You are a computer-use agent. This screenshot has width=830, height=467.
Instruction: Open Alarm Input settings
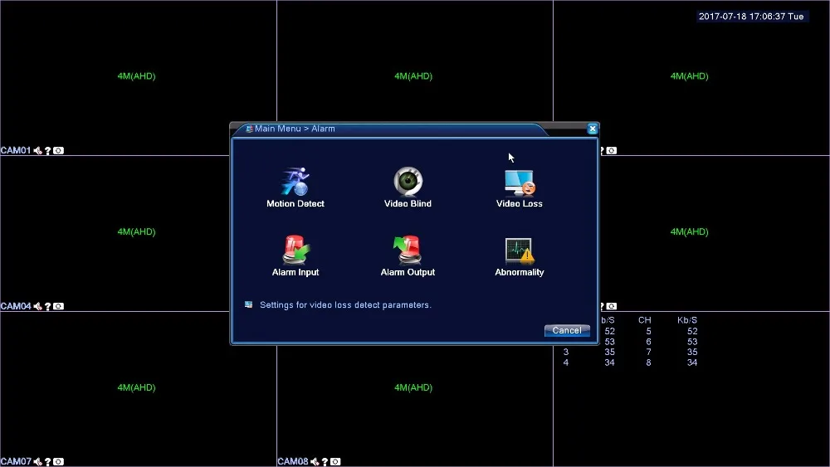(295, 256)
